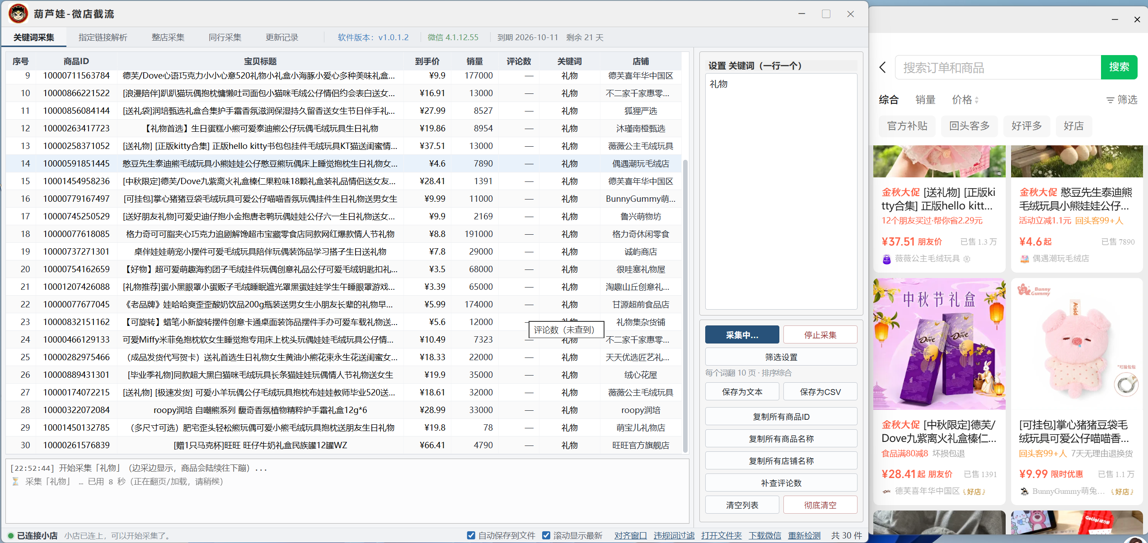Switch to the 指定链接解析 tab
1148x543 pixels.
[103, 37]
